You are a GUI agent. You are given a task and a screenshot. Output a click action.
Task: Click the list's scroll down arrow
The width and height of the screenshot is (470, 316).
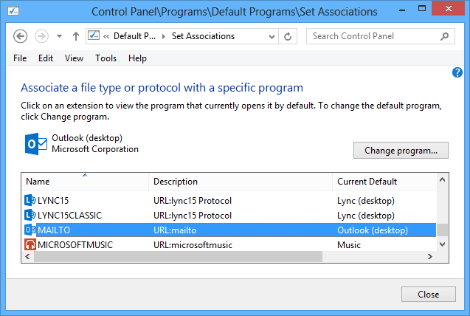[442, 244]
